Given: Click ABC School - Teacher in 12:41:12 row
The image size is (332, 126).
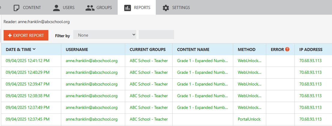Looking at the screenshot, I should tap(149, 61).
